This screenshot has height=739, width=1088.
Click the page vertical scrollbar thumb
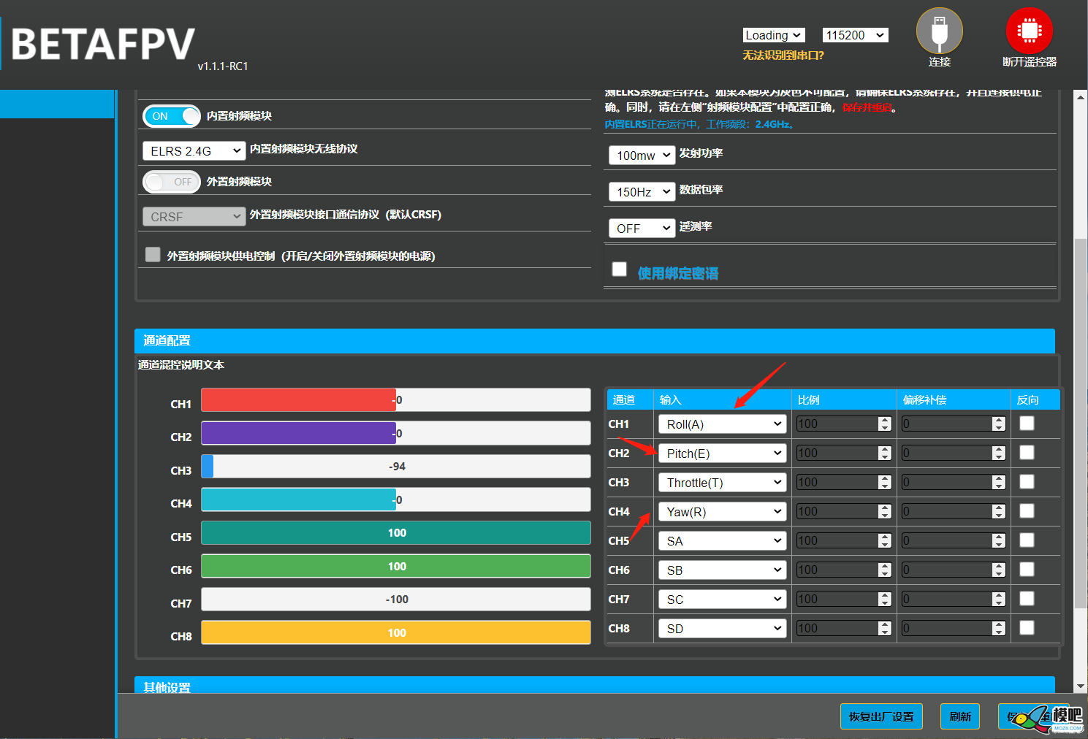pyautogui.click(x=1080, y=424)
